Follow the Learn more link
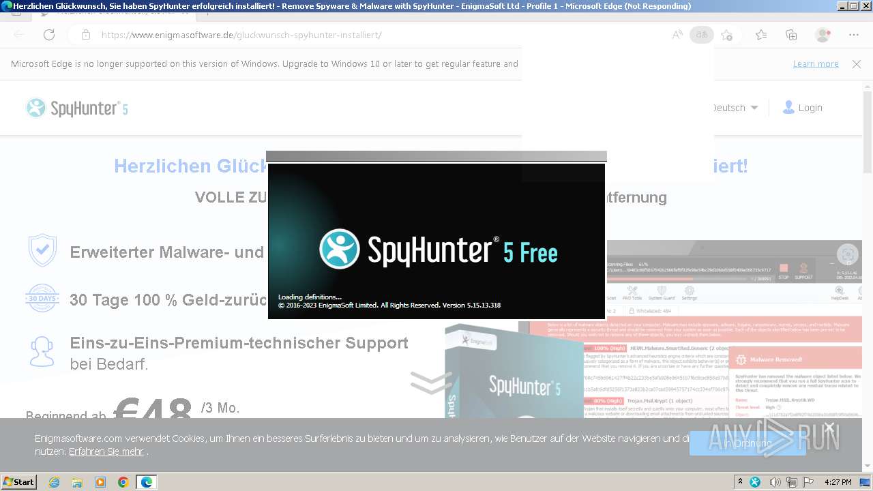 point(816,64)
